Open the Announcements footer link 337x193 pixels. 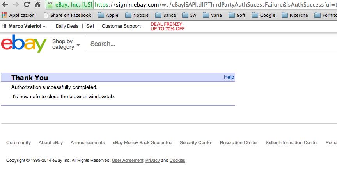(88, 142)
